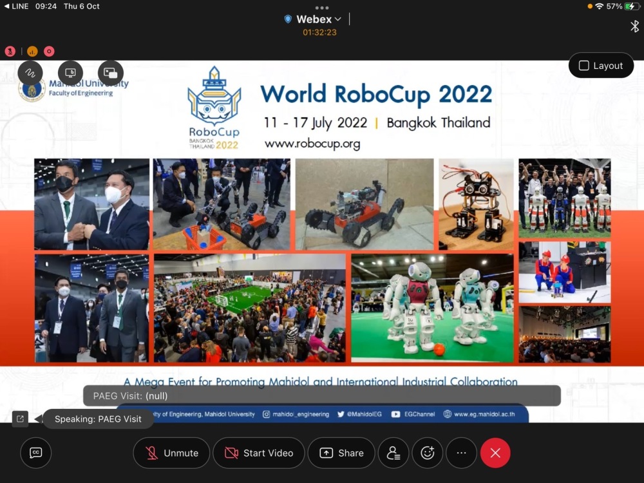Screen dimensions: 644x483
Task: Open the emoji reactions button
Action: (427, 453)
